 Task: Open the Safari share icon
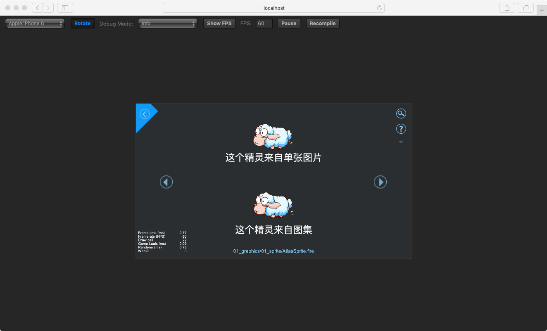(x=507, y=8)
